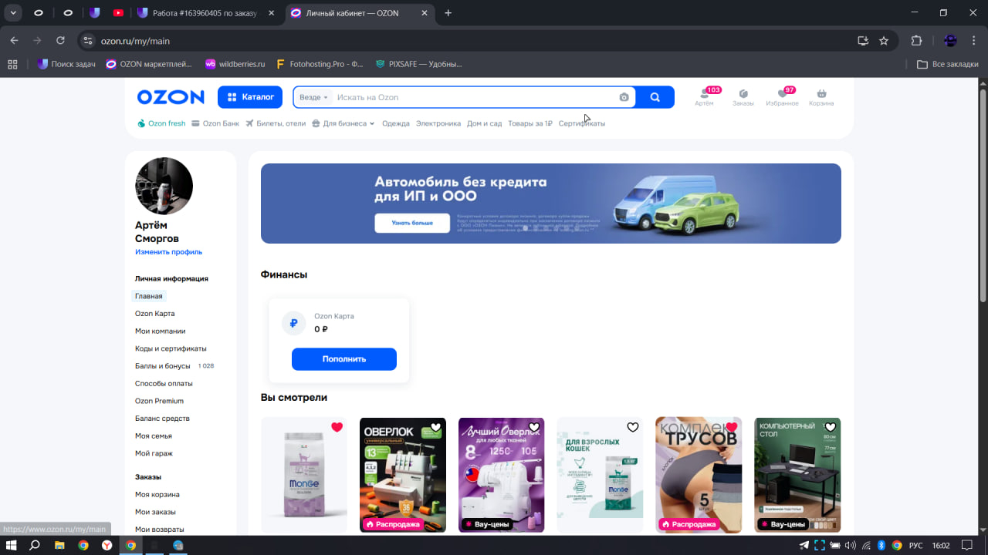
Task: Toggle favorite heart on Лучший Оверлок card
Action: tap(534, 427)
